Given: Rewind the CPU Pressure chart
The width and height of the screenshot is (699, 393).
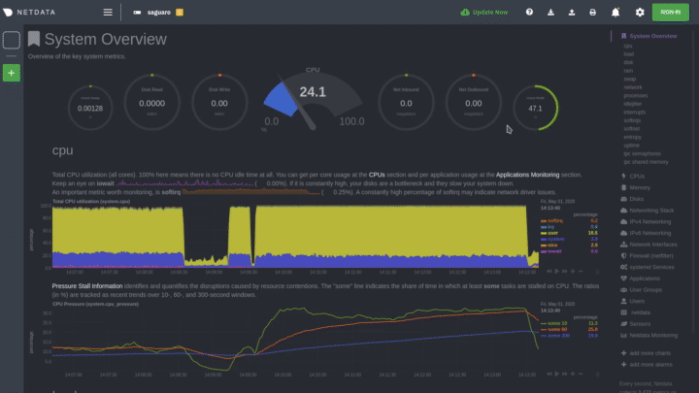Looking at the screenshot, I should [549, 374].
